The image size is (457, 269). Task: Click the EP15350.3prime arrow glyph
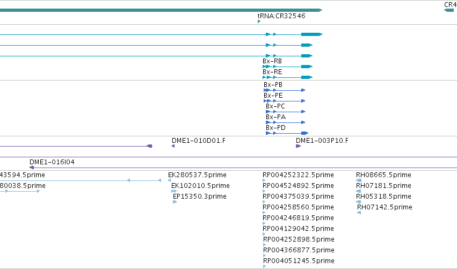coord(175,202)
